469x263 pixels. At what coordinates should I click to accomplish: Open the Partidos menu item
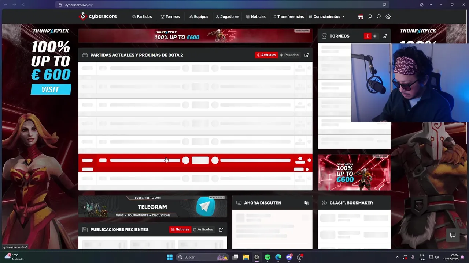pos(142,16)
